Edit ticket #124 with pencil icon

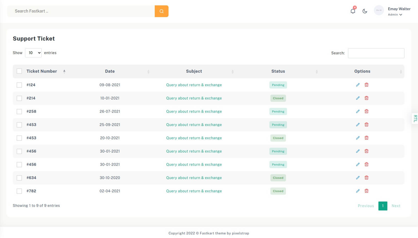click(358, 85)
